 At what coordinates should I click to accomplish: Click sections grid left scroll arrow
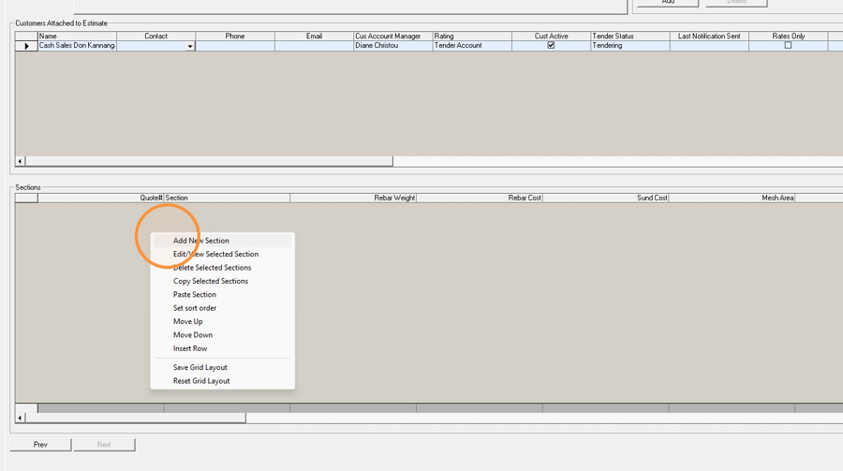point(20,418)
